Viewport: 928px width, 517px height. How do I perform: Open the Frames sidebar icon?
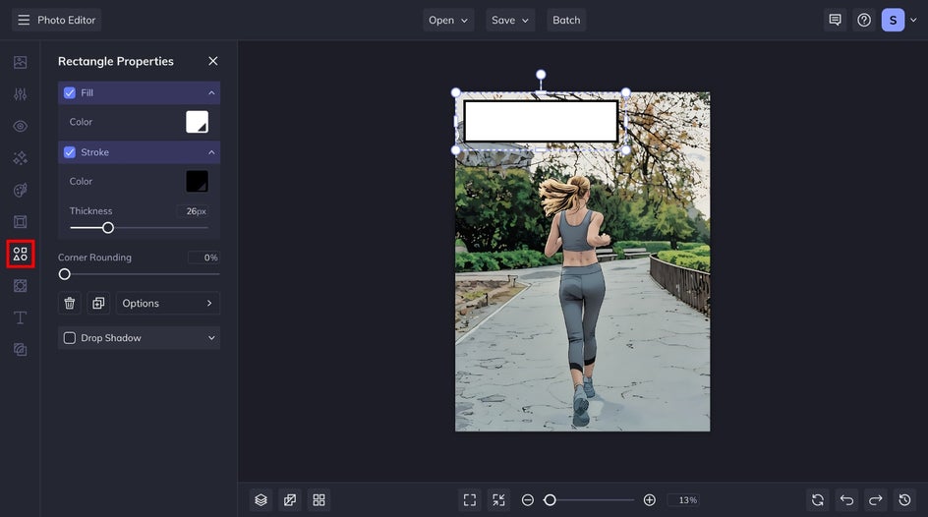tap(20, 222)
